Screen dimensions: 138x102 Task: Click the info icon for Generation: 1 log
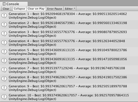4,16
